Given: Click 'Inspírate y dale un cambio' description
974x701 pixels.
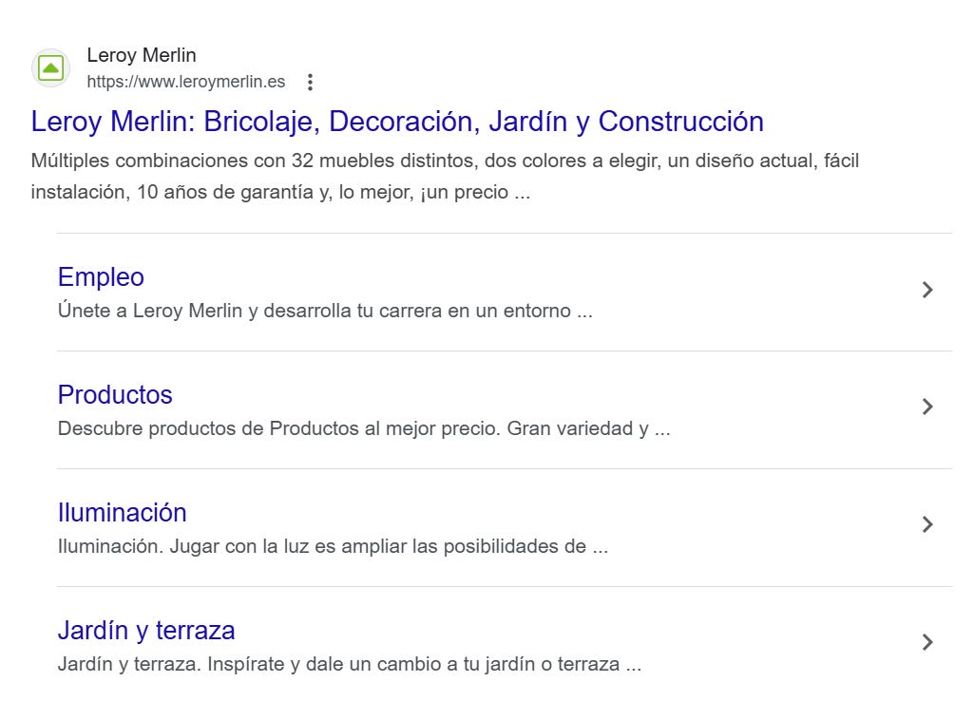Looking at the screenshot, I should [x=349, y=664].
